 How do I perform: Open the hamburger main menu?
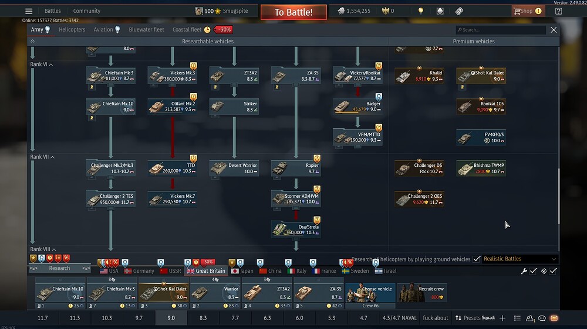pyautogui.click(x=29, y=11)
